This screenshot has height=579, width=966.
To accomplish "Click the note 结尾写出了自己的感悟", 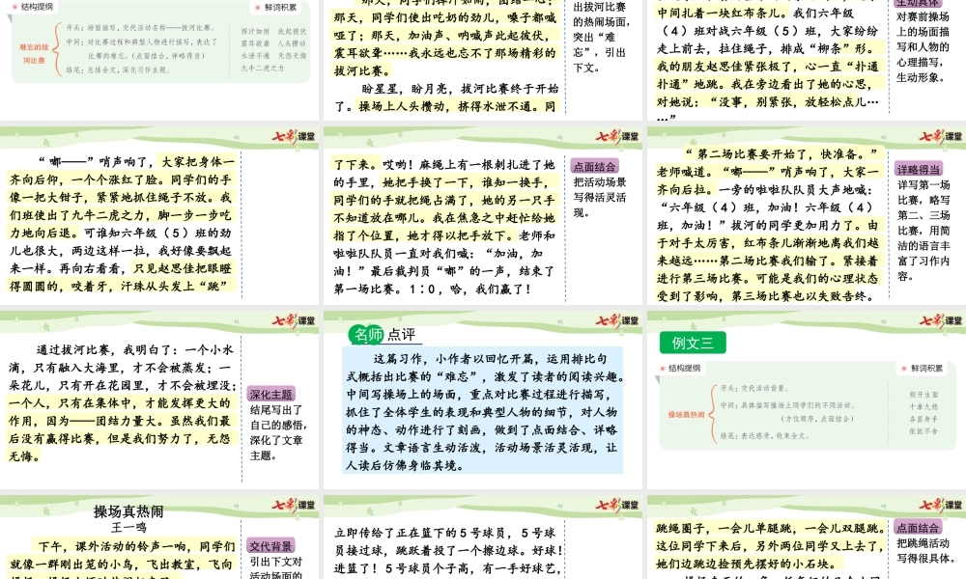I will click(x=278, y=417).
